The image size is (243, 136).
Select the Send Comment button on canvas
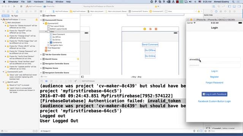[x=150, y=45]
